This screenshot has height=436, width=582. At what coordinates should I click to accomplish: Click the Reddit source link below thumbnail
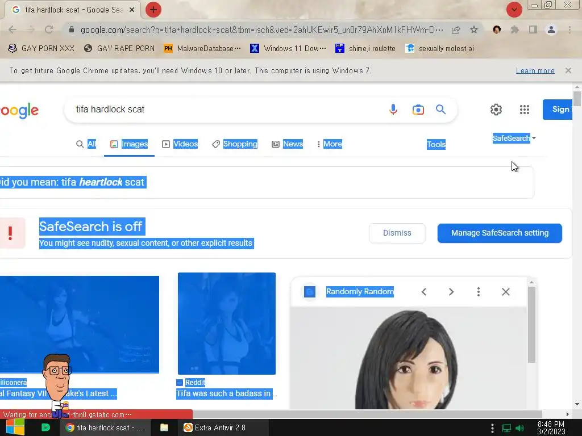click(x=191, y=382)
